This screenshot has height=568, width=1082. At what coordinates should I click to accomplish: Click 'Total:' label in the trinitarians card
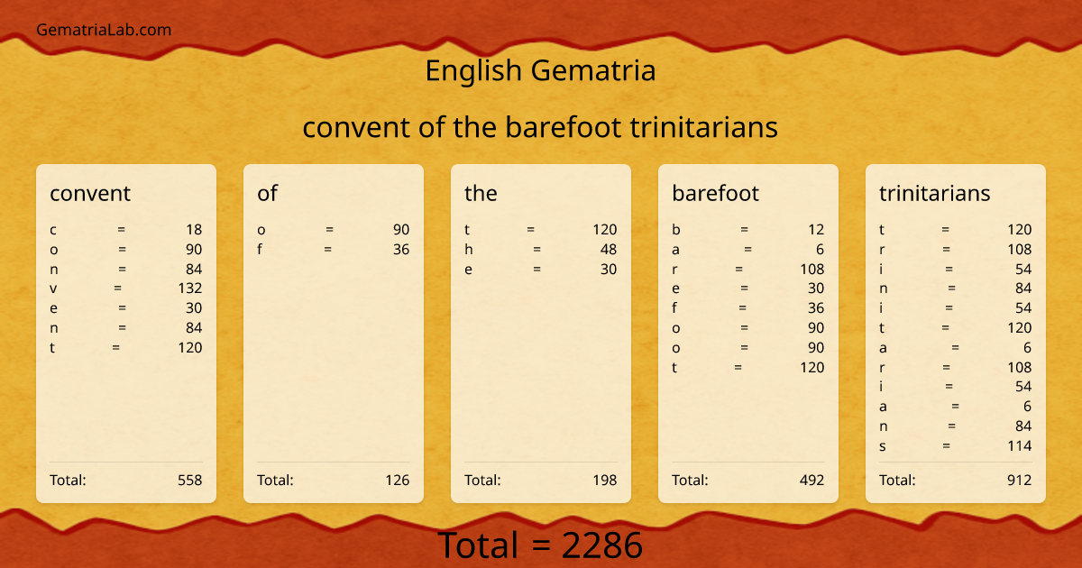[x=897, y=480]
